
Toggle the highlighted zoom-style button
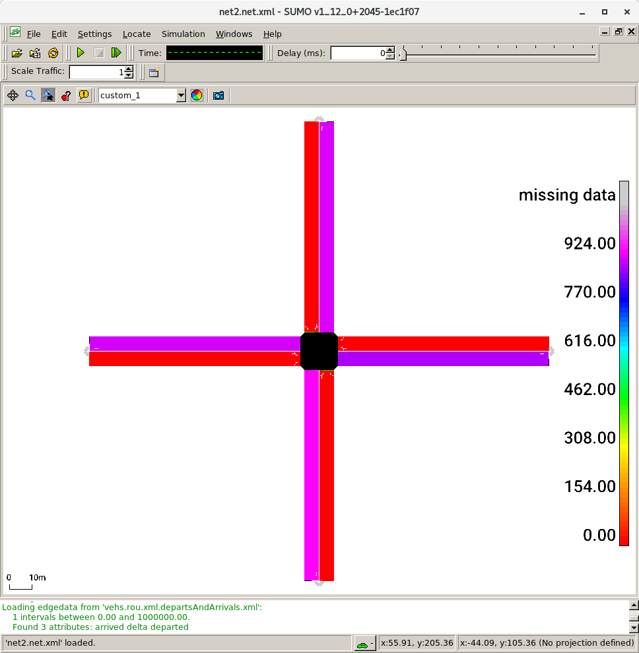[x=48, y=94]
